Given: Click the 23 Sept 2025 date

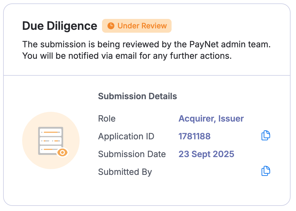Looking at the screenshot, I should (206, 154).
